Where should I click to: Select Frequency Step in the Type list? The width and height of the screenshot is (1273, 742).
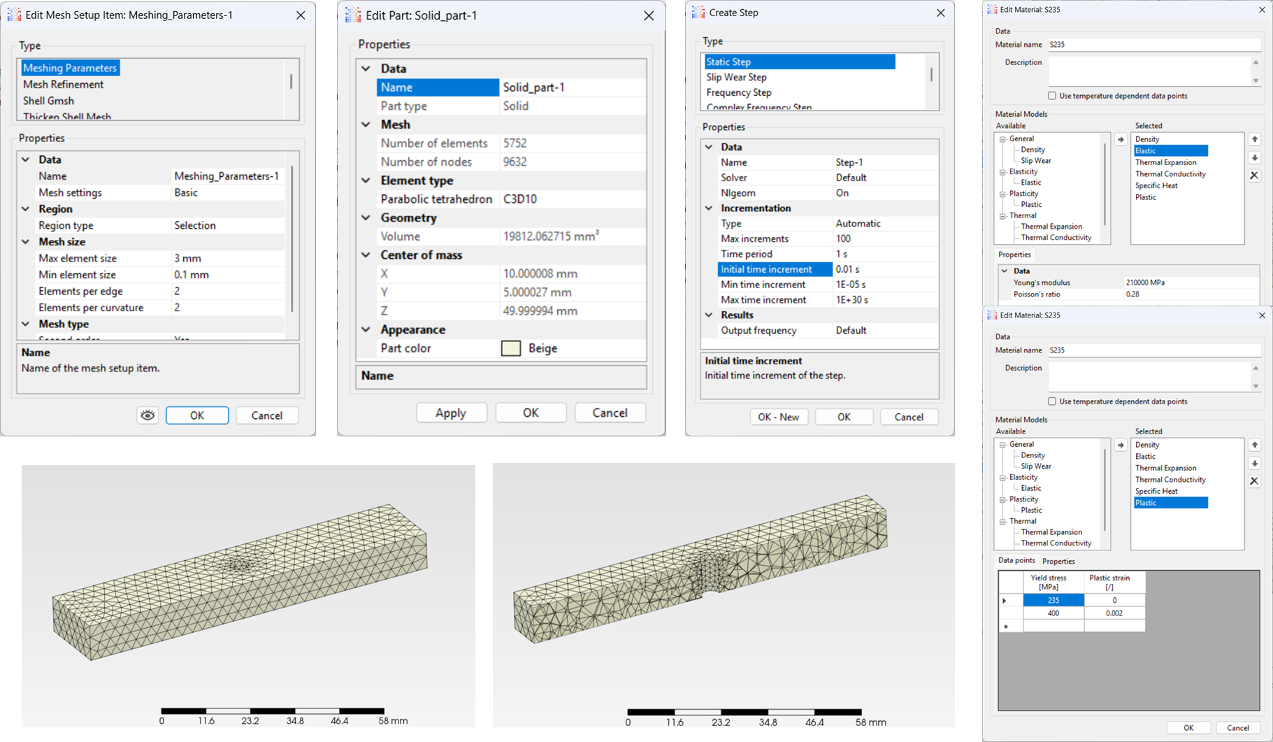(x=739, y=93)
